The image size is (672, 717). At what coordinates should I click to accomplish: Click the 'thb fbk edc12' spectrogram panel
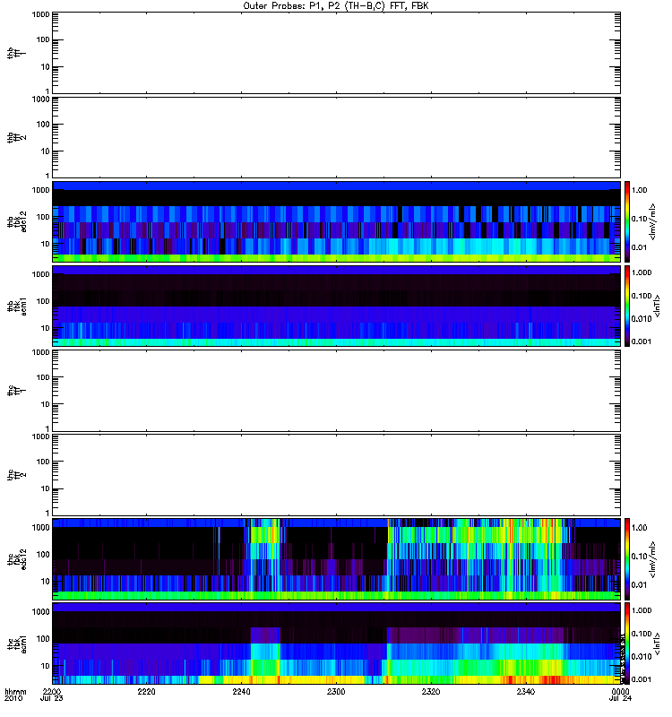(x=336, y=221)
